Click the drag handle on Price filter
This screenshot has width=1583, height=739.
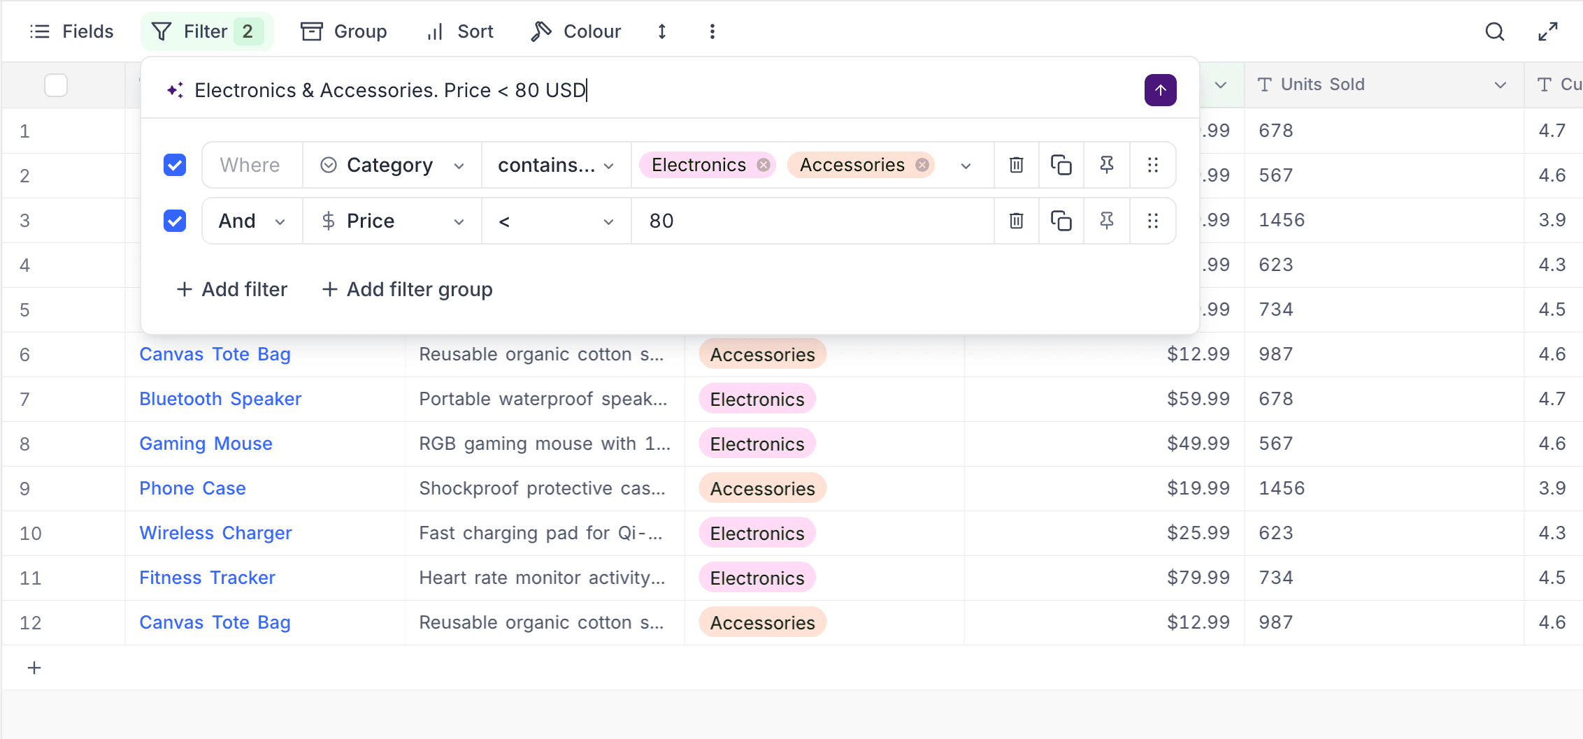[x=1152, y=221]
